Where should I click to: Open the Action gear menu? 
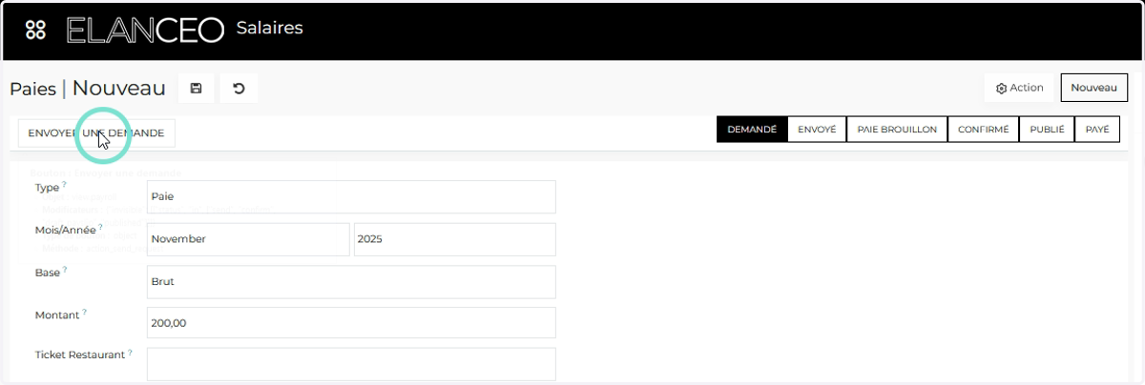point(1019,88)
